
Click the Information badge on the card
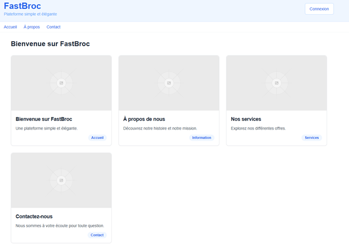pos(201,138)
